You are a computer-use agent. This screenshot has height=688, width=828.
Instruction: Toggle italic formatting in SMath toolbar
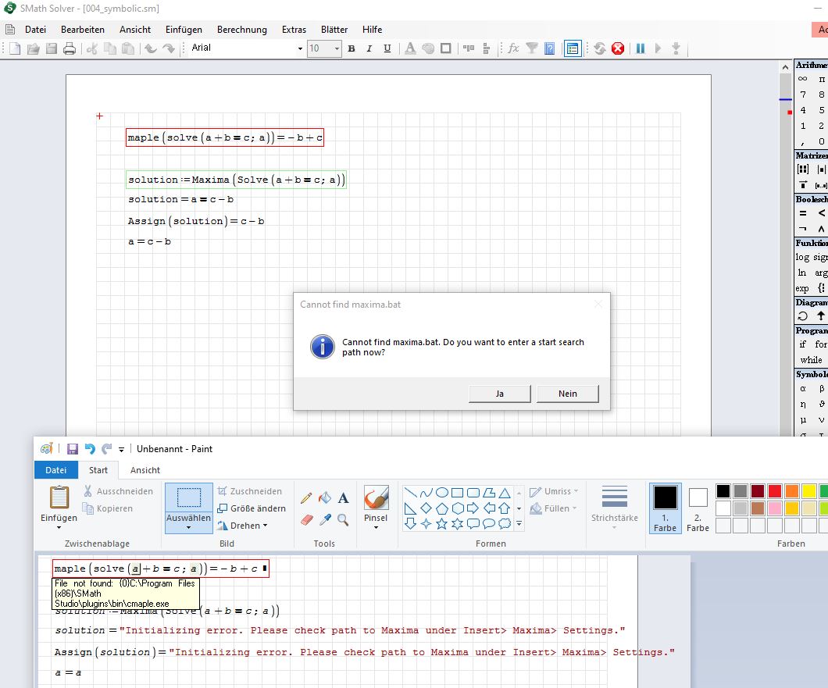pyautogui.click(x=369, y=48)
